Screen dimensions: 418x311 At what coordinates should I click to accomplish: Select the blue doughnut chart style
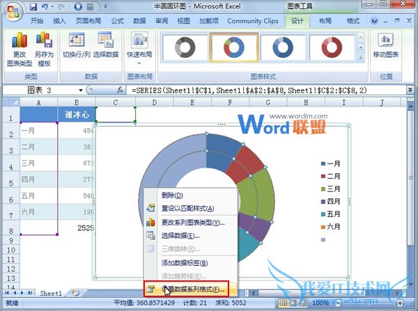(283, 47)
